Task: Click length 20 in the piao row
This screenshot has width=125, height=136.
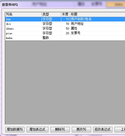Action: (66, 33)
